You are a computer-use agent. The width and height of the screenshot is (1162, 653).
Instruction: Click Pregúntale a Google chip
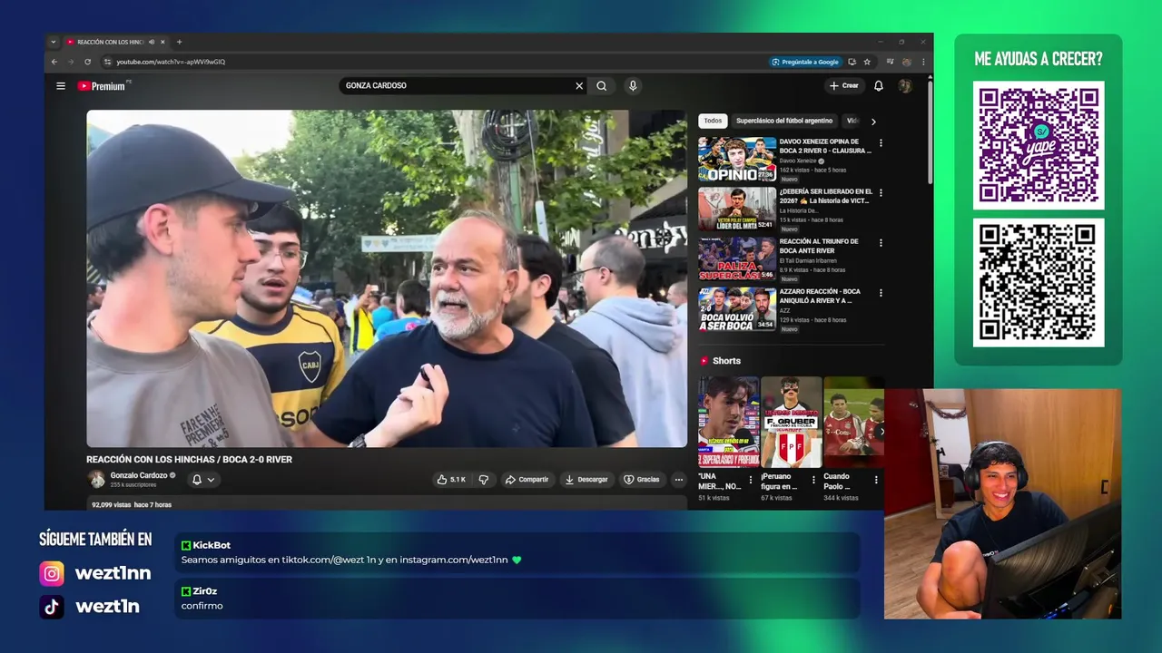pyautogui.click(x=805, y=62)
